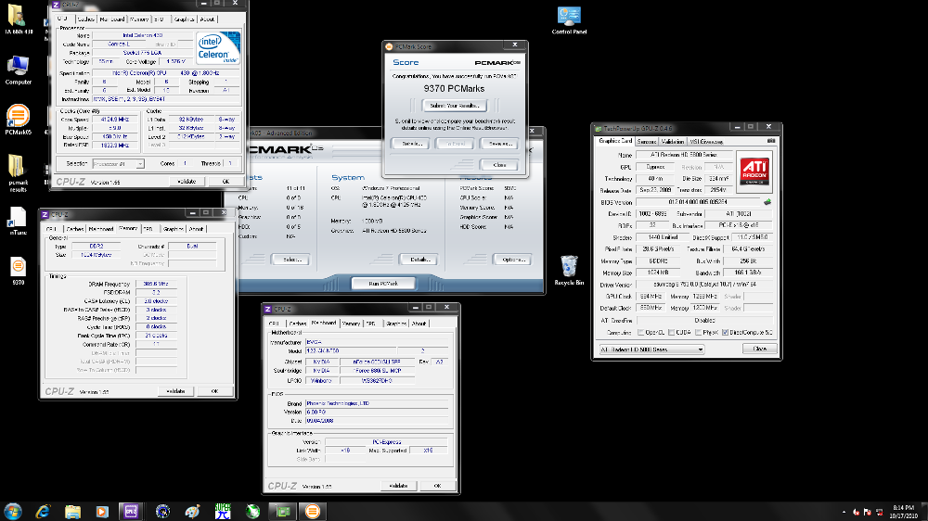Click Select button in PCMark05 Tests section
The height and width of the screenshot is (521, 928).
click(x=291, y=260)
